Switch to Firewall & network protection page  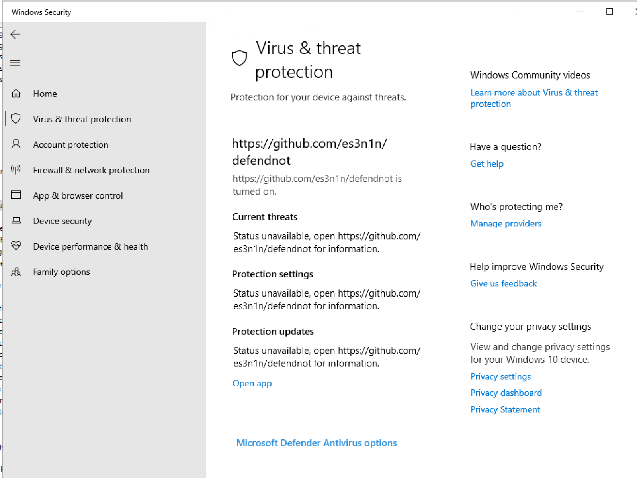tap(91, 170)
